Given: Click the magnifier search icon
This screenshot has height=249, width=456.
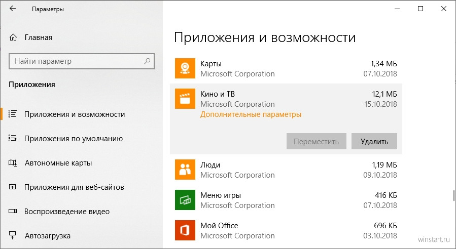Looking at the screenshot, I should 147,61.
